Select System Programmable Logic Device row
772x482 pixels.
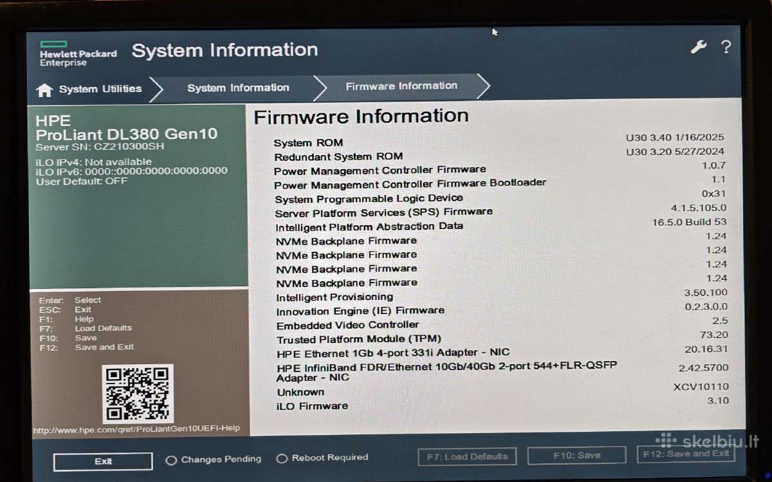click(501, 196)
